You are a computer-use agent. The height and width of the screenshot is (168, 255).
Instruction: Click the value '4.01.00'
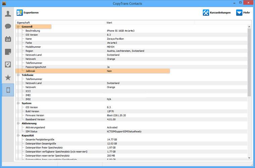[111, 119]
